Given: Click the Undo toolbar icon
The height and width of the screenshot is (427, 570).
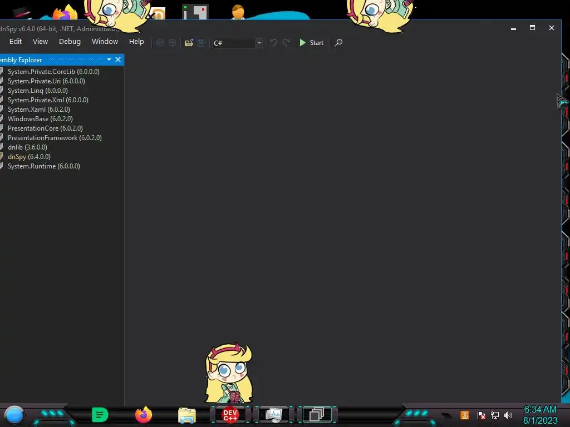Looking at the screenshot, I should 274,43.
